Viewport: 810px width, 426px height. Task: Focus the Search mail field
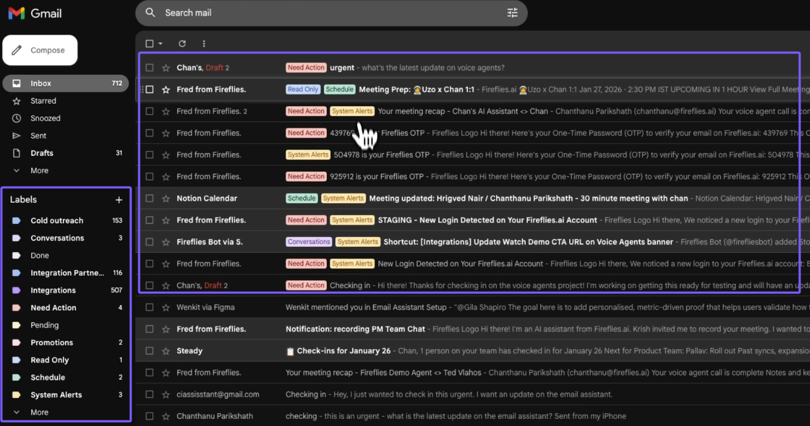332,13
